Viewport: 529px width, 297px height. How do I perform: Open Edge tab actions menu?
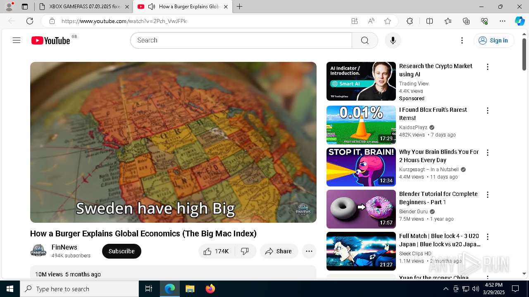(x=25, y=7)
